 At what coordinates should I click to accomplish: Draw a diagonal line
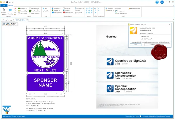(95, 12)
